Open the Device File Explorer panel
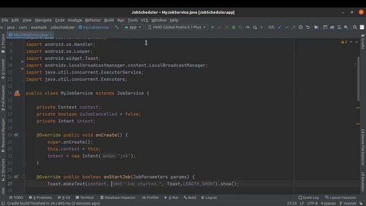 [363, 147]
